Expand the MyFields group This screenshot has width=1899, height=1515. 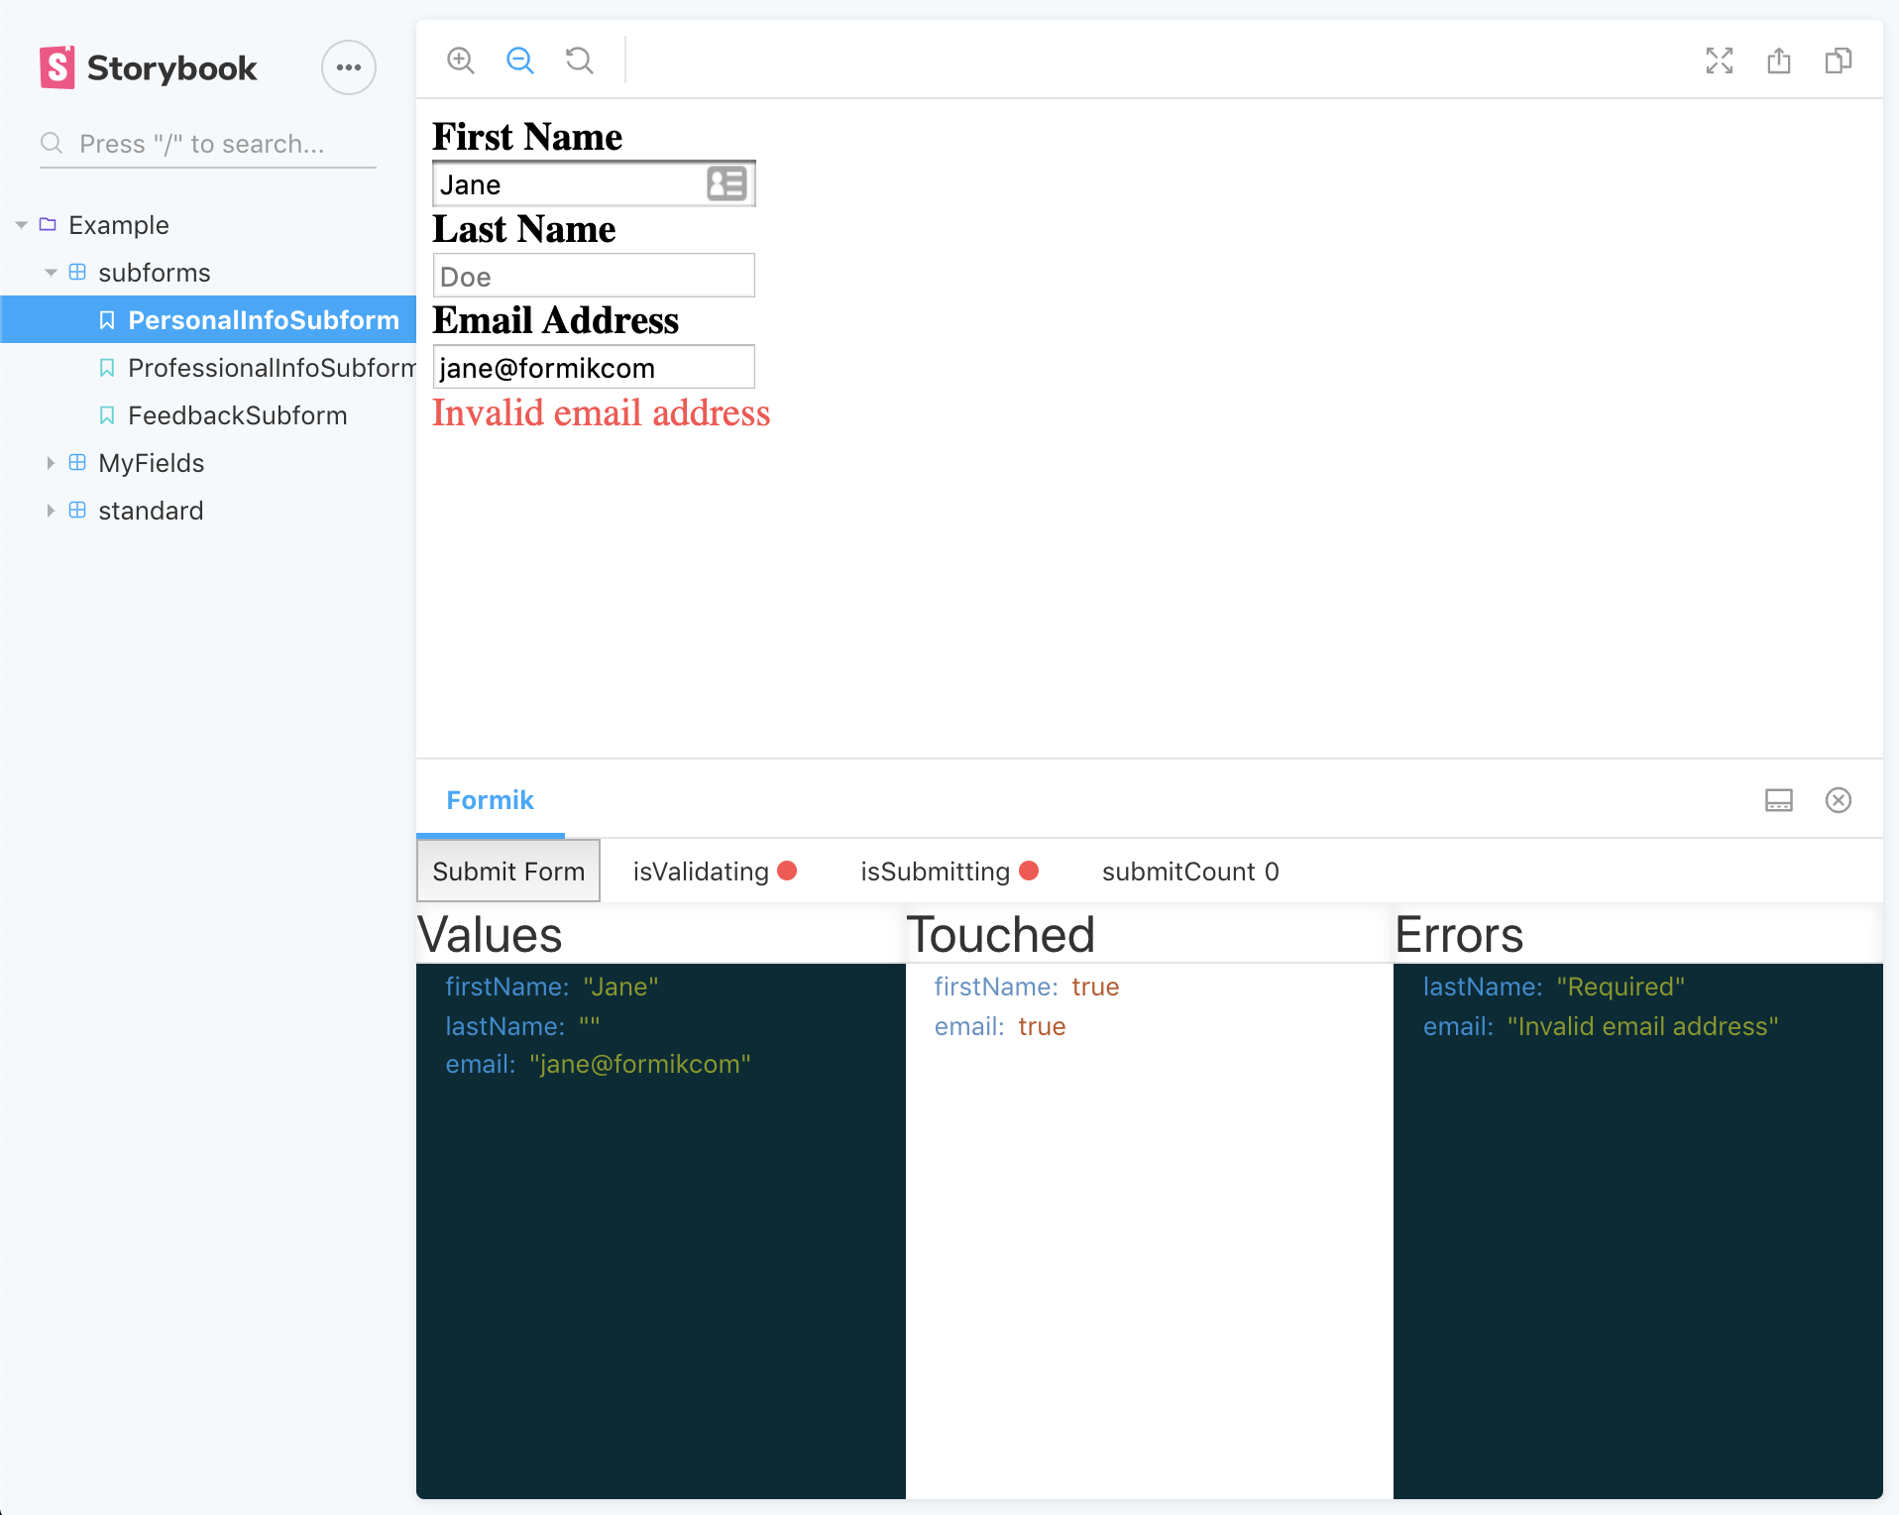tap(52, 463)
